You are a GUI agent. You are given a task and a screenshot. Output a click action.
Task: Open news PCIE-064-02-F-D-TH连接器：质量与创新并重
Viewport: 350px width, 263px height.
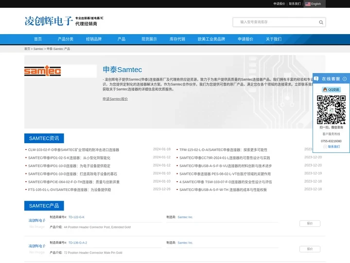[x=74, y=182]
